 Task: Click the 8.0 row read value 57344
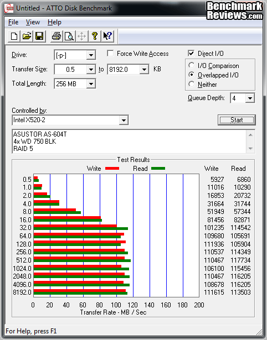click(242, 212)
